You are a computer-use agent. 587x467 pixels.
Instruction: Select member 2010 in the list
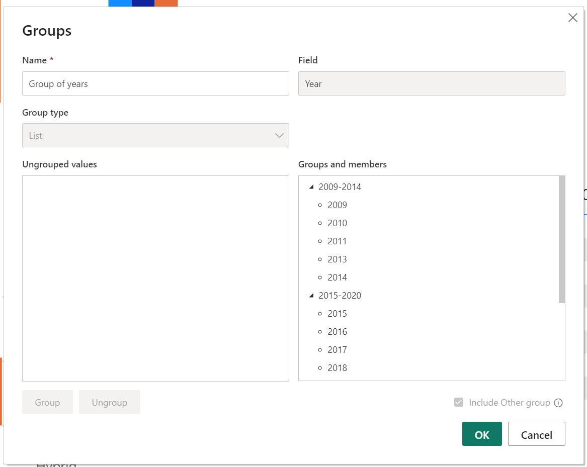338,223
